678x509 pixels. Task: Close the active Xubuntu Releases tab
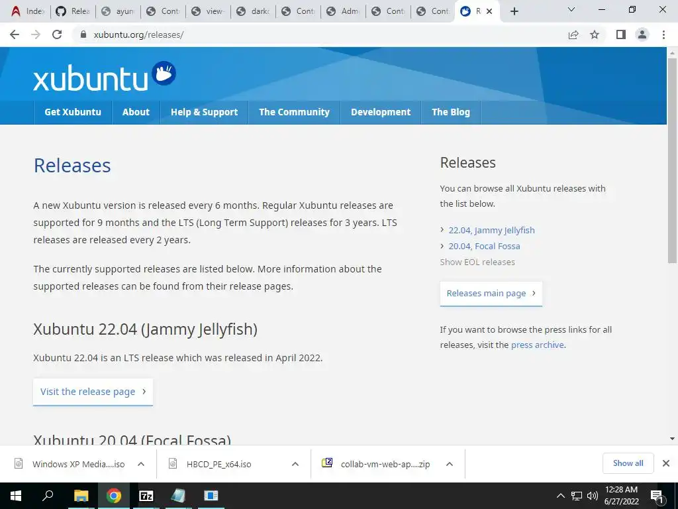pos(489,11)
